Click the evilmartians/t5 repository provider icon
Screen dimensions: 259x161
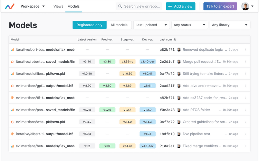pyautogui.click(x=12, y=98)
